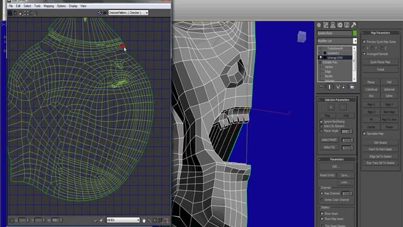Click the Zoom Extents tool in UV editor
This screenshot has height=227, width=403.
coord(161,220)
